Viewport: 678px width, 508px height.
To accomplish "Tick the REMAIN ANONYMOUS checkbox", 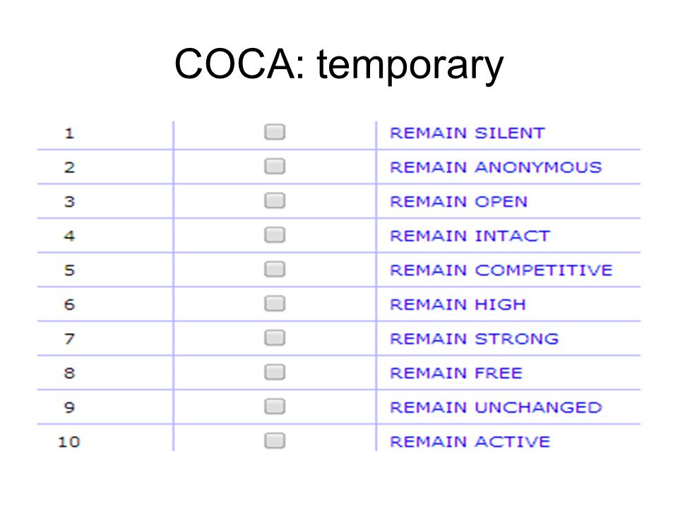I will (275, 167).
